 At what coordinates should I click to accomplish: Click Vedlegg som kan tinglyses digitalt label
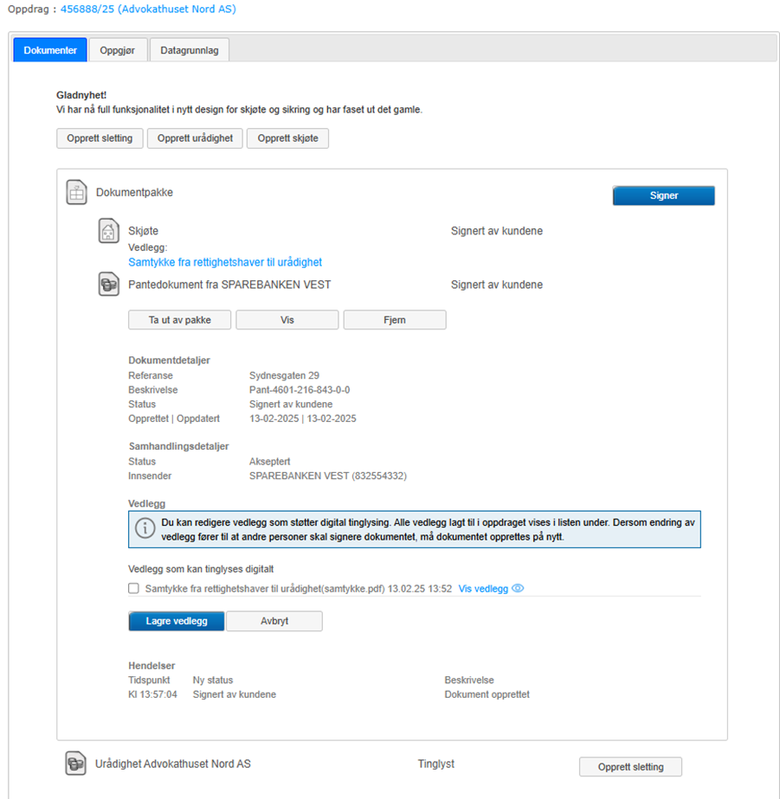[201, 569]
